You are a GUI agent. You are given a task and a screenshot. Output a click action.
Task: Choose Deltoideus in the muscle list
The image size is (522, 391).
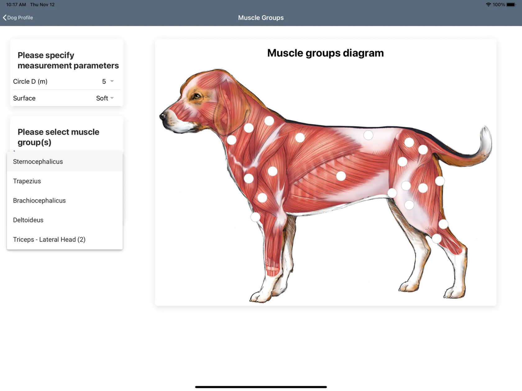pyautogui.click(x=65, y=220)
